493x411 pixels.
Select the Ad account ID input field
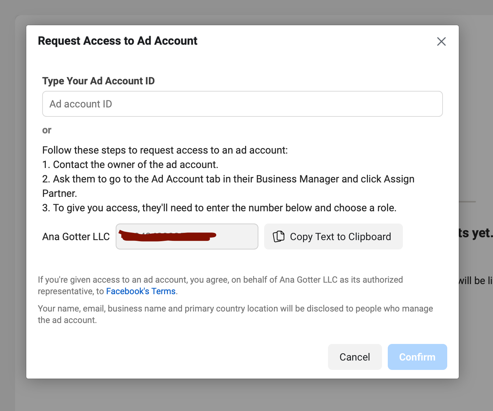point(242,104)
